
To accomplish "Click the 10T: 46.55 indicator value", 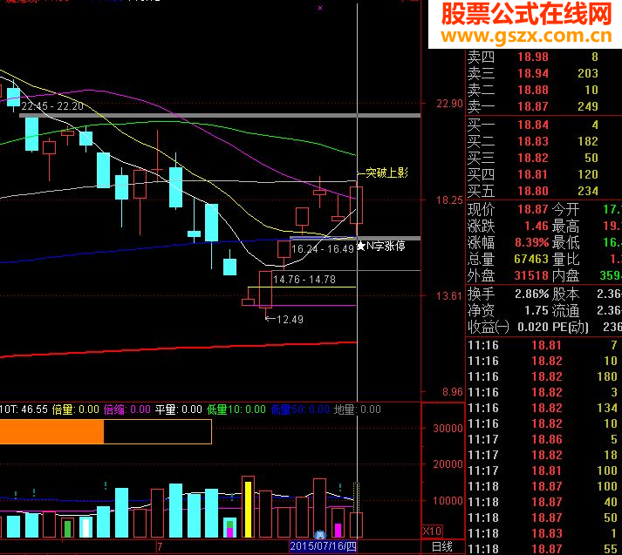I will pyautogui.click(x=24, y=409).
